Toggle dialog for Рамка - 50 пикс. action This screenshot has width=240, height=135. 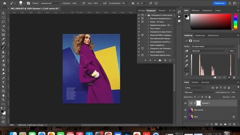click(x=142, y=22)
